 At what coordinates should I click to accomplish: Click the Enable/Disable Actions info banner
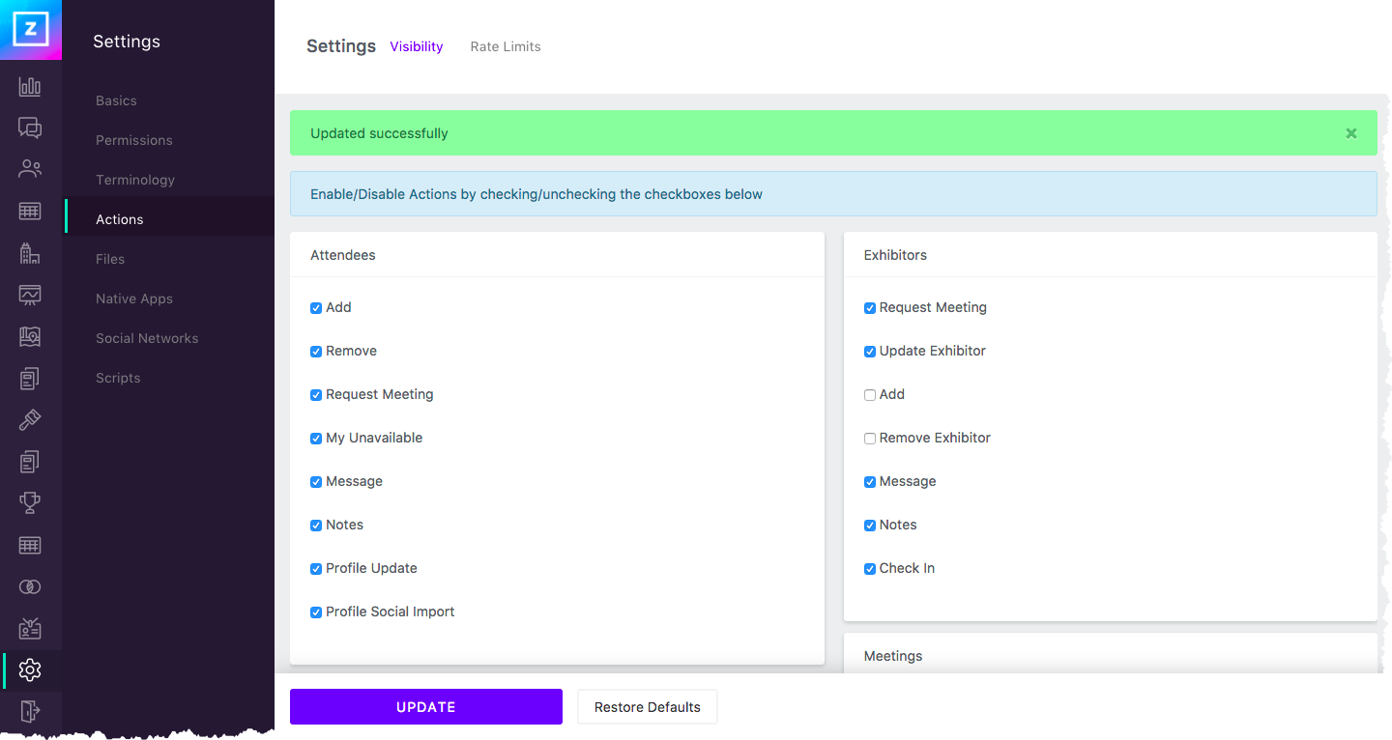point(833,194)
